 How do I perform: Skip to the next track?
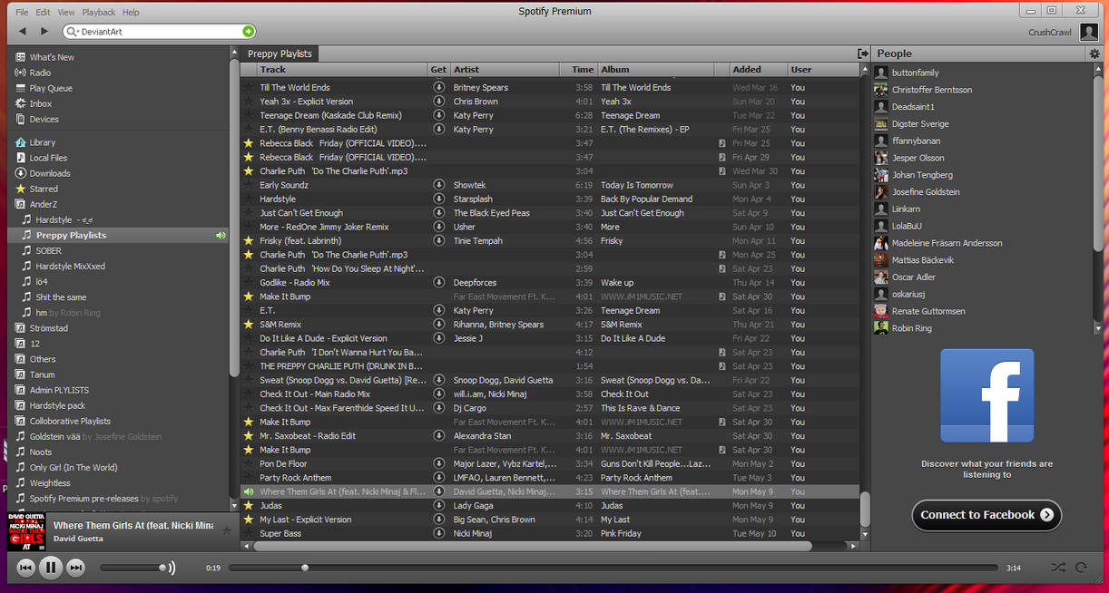(75, 567)
